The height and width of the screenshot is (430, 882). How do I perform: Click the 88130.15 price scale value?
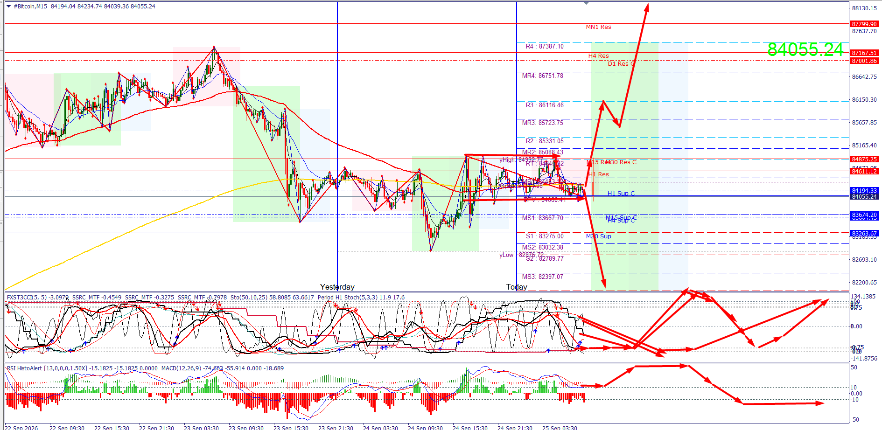pos(864,8)
